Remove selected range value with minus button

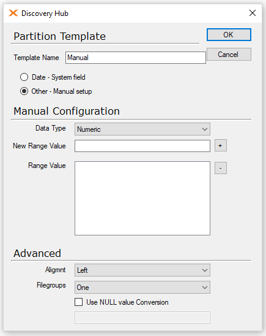(x=221, y=168)
